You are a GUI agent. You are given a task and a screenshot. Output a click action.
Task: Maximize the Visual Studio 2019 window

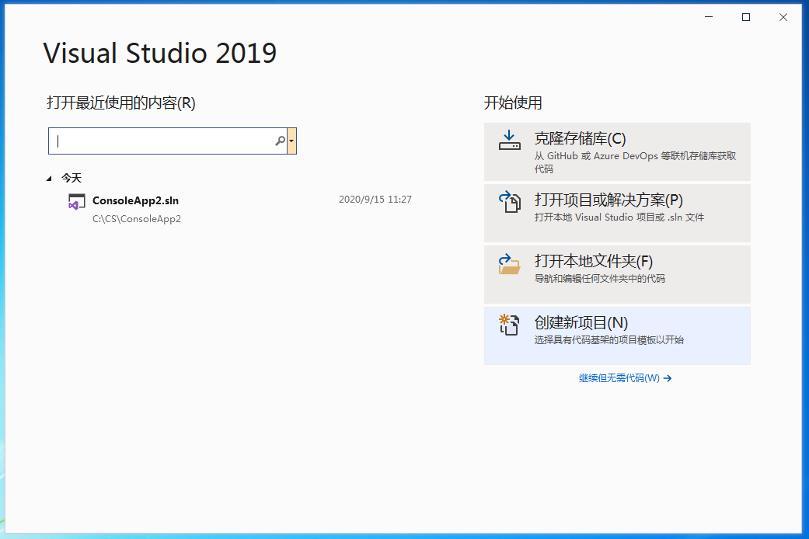(x=746, y=17)
